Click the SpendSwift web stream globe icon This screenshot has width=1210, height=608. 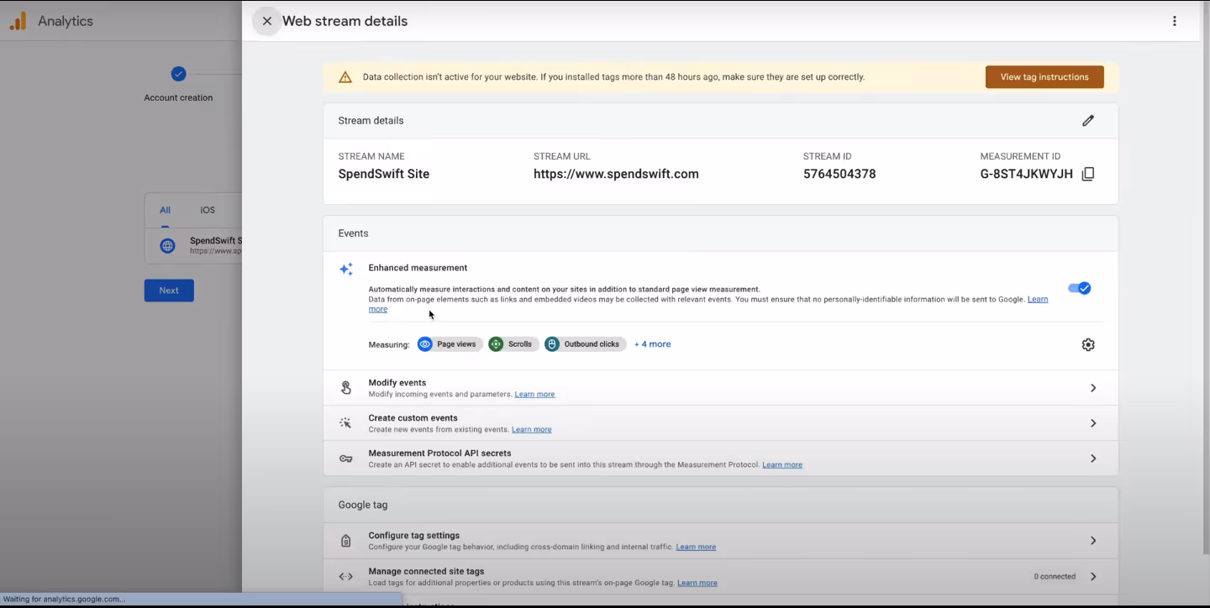168,246
